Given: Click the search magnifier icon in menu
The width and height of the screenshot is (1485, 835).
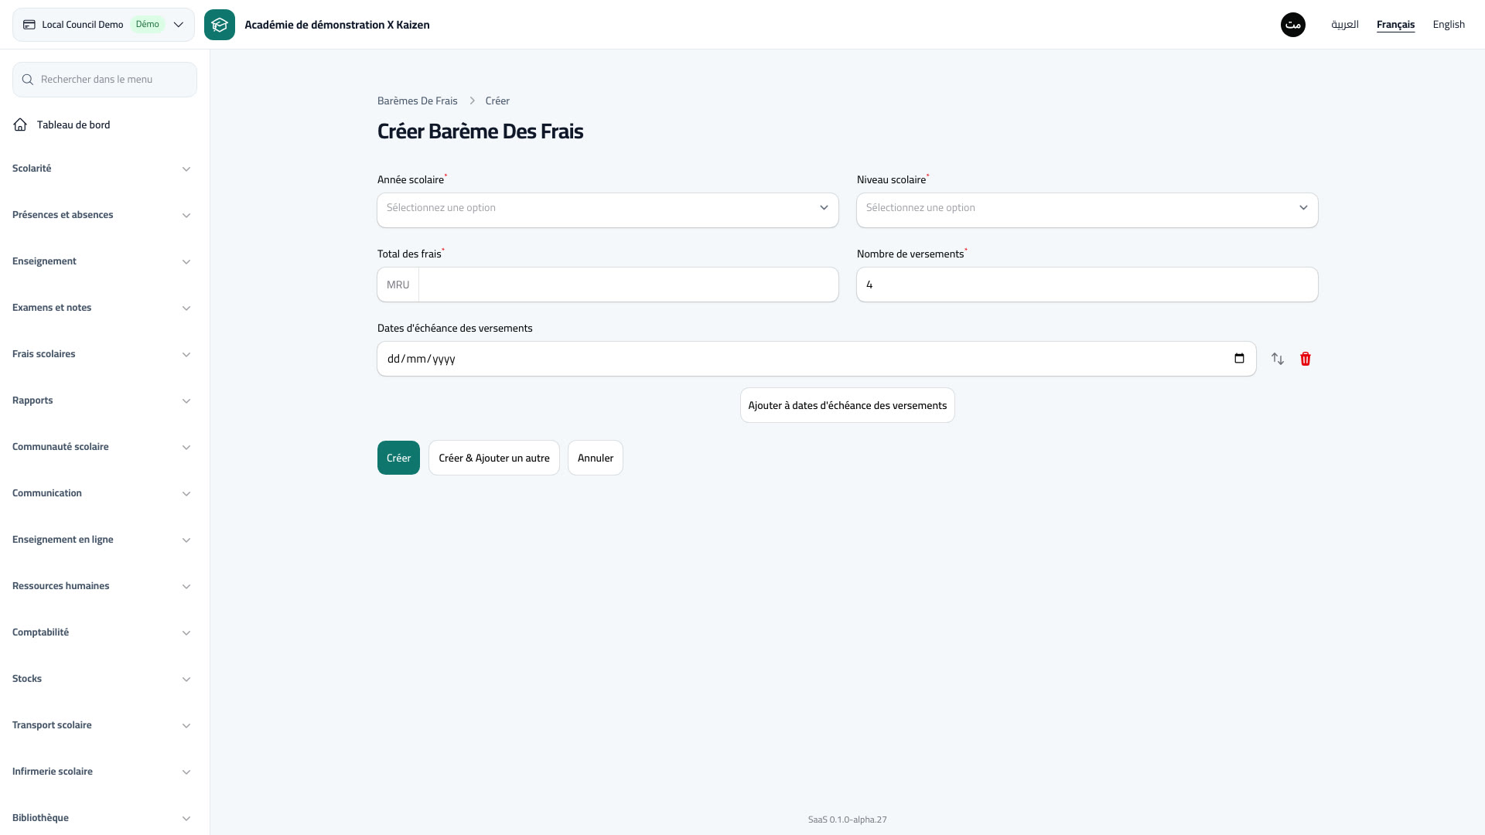Looking at the screenshot, I should 28,80.
